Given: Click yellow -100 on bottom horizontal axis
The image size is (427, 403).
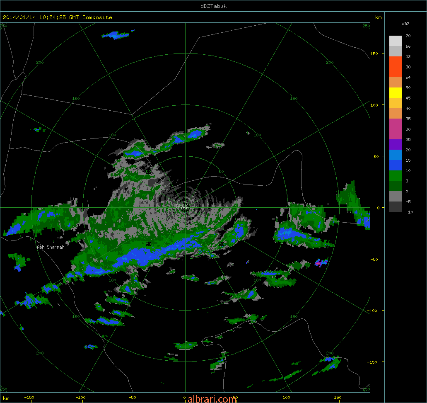Looking at the screenshot, I should 80,397.
